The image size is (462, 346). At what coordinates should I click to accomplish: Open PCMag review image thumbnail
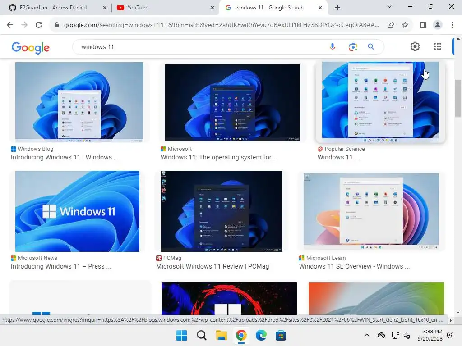point(221,211)
